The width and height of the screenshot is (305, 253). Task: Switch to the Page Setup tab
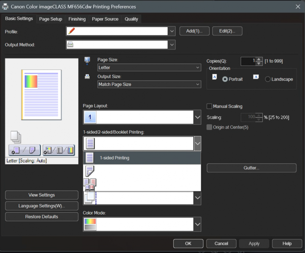[50, 19]
